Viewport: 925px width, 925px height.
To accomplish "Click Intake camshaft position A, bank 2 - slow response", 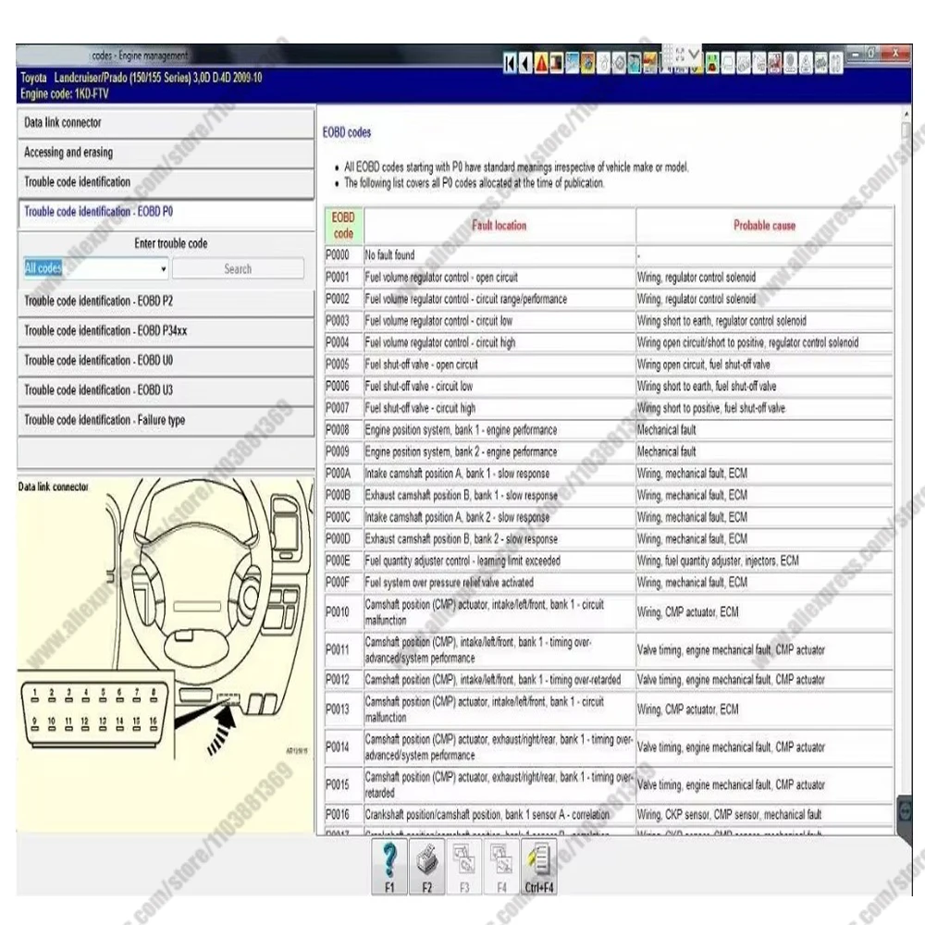I will (x=499, y=517).
